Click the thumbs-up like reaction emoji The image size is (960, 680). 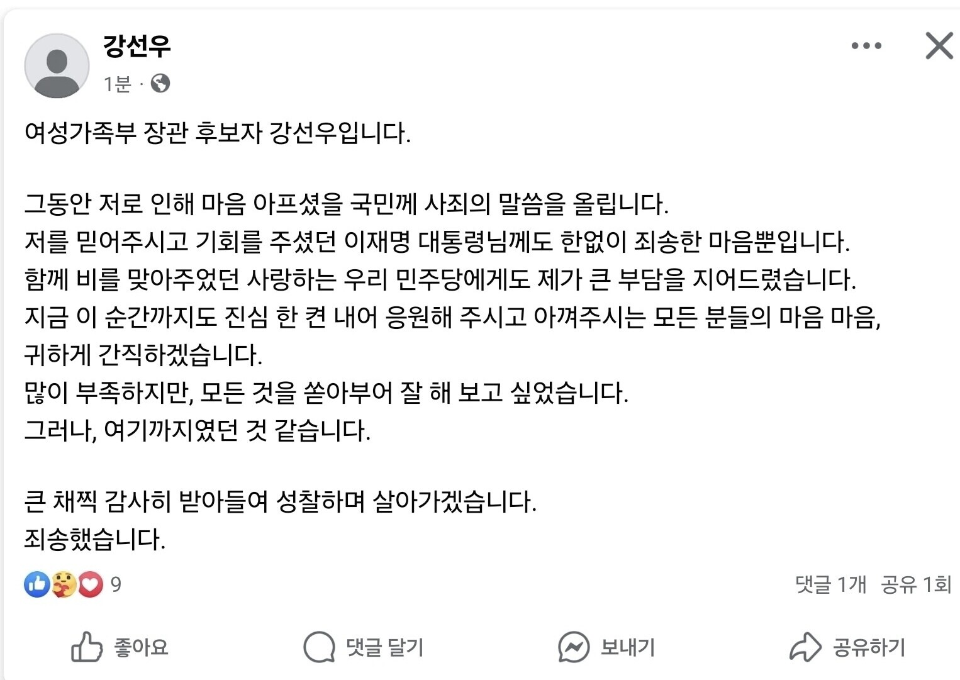tap(37, 584)
